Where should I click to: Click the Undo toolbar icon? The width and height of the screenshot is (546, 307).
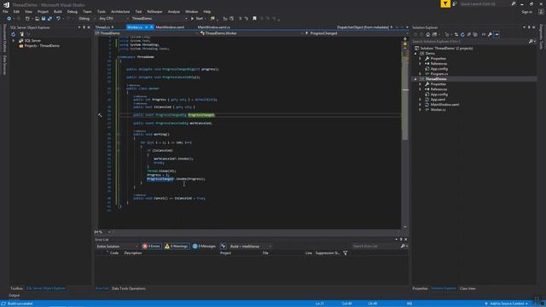click(58, 19)
